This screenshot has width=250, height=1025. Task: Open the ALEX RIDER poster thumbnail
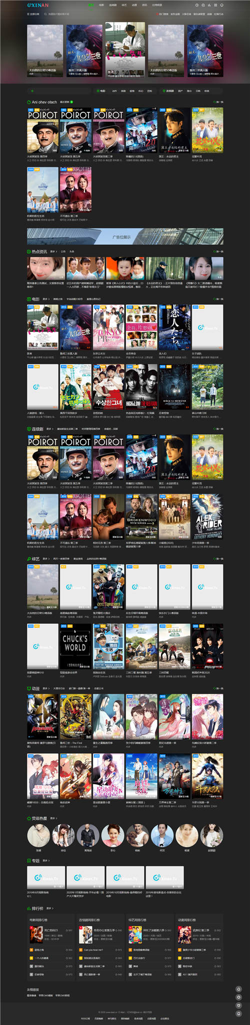point(207,517)
